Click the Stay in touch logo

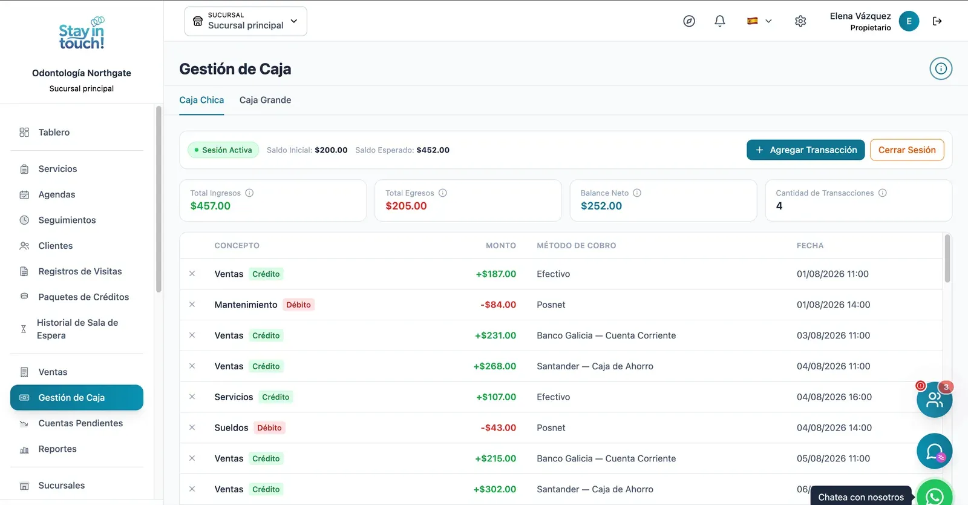point(82,33)
